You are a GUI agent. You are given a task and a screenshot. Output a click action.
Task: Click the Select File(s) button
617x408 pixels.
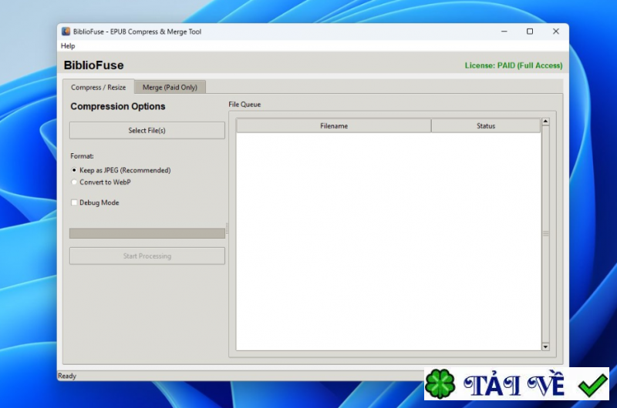click(147, 130)
